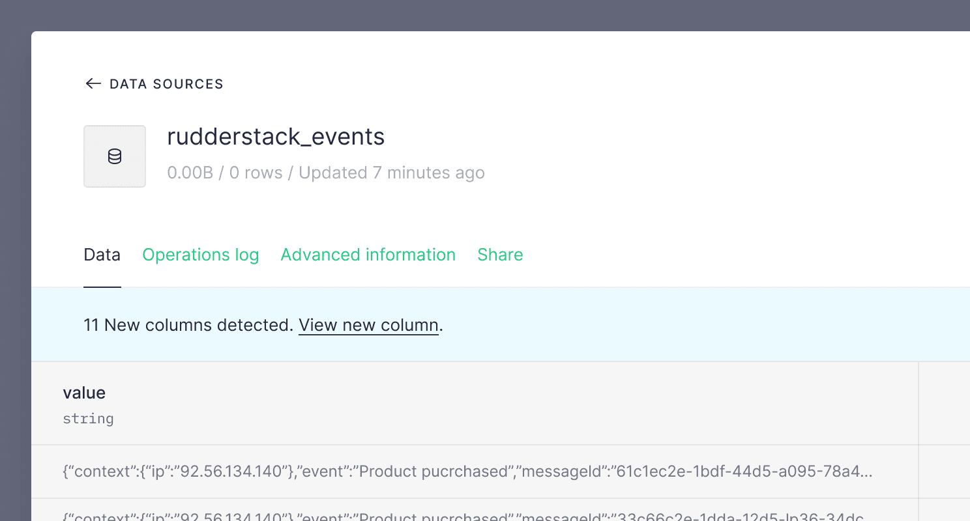This screenshot has width=970, height=521.
Task: Switch to the Share tab
Action: [500, 255]
